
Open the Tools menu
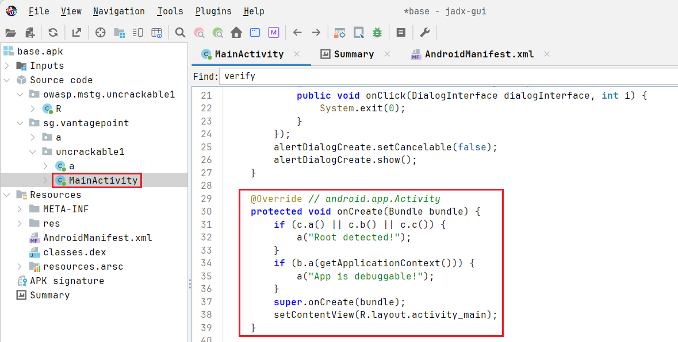coord(170,11)
